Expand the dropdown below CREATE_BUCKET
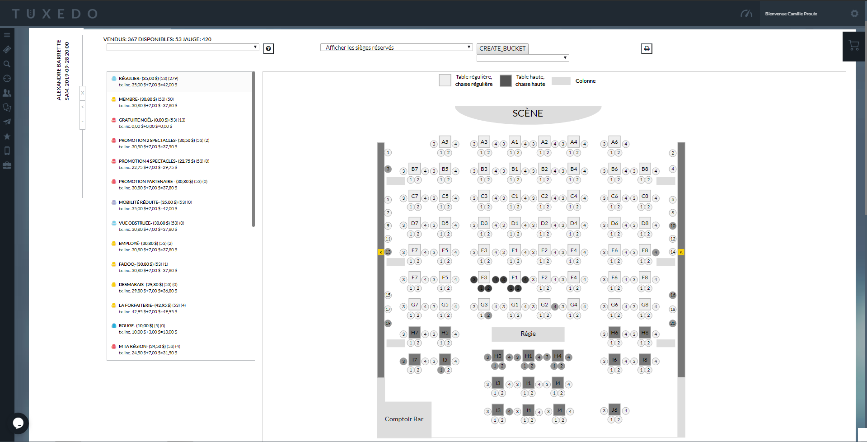The image size is (867, 442). [x=522, y=57]
